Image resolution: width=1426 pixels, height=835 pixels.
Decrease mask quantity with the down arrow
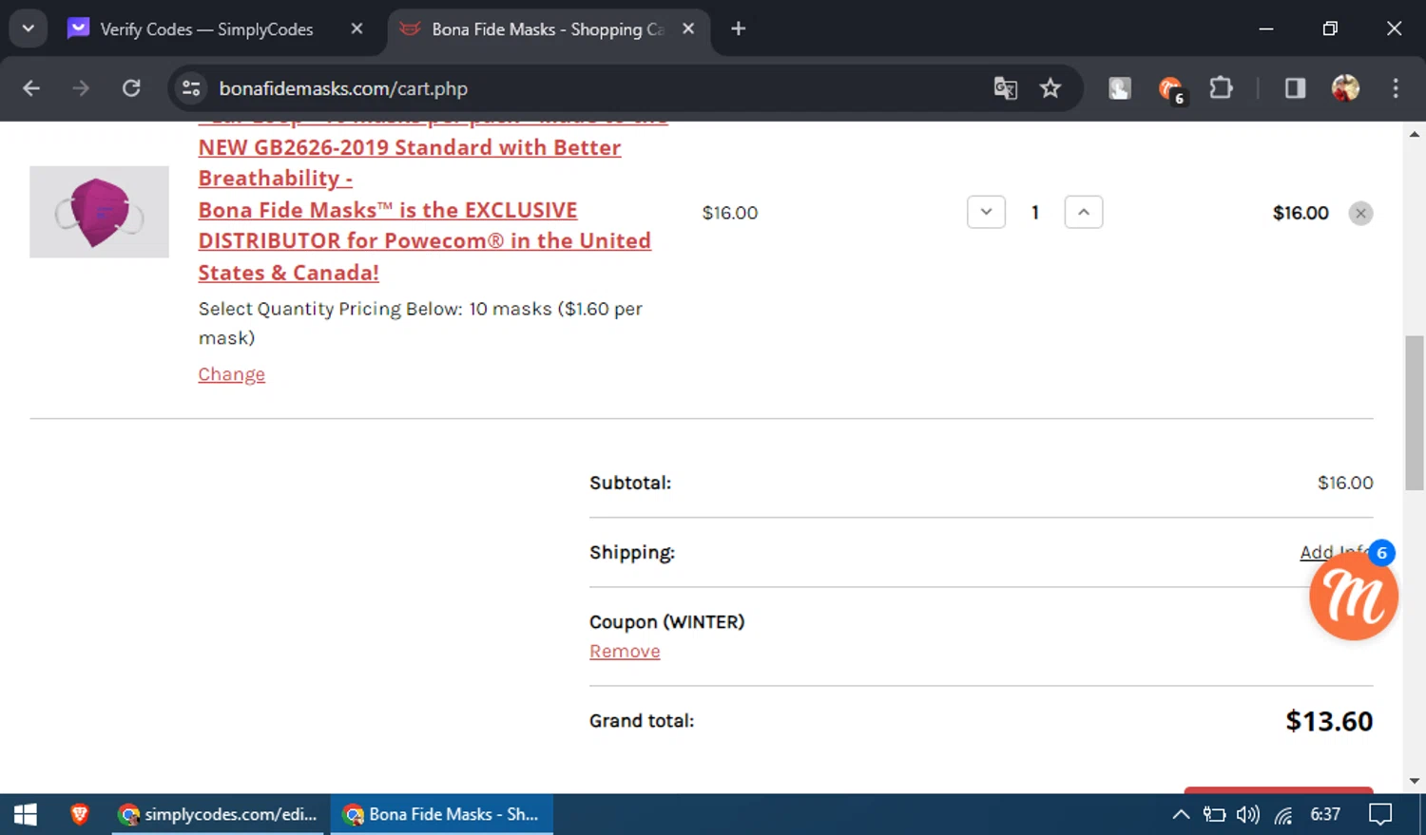click(x=986, y=212)
